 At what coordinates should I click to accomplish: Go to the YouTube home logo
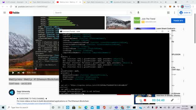[14, 13]
